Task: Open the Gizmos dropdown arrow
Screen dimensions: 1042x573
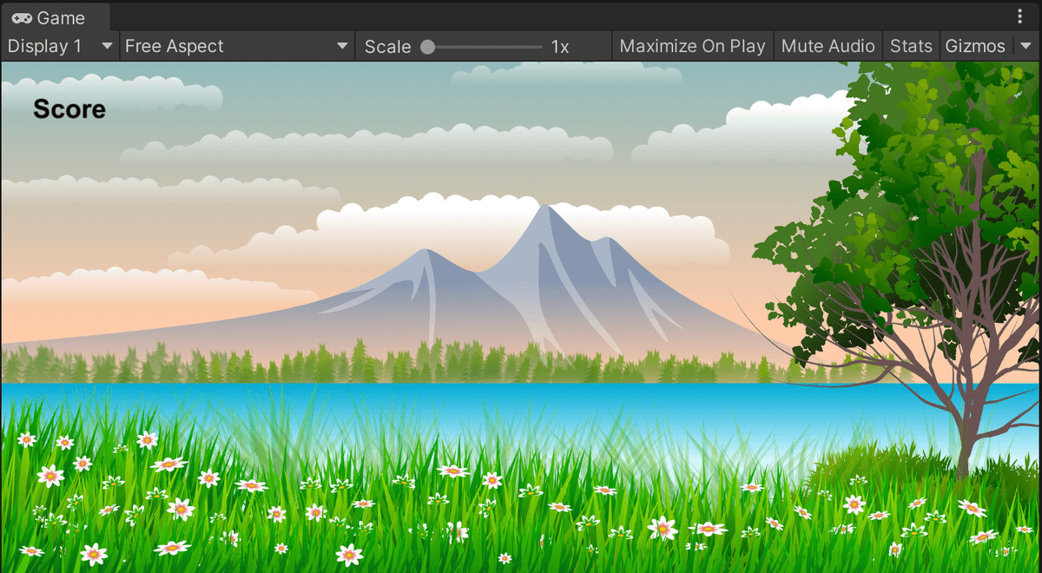Action: (x=1026, y=46)
